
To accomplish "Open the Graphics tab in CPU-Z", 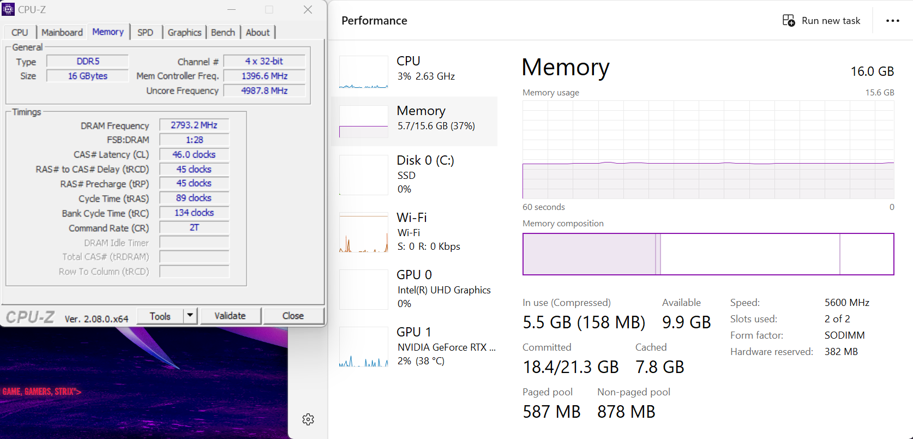I will (184, 33).
